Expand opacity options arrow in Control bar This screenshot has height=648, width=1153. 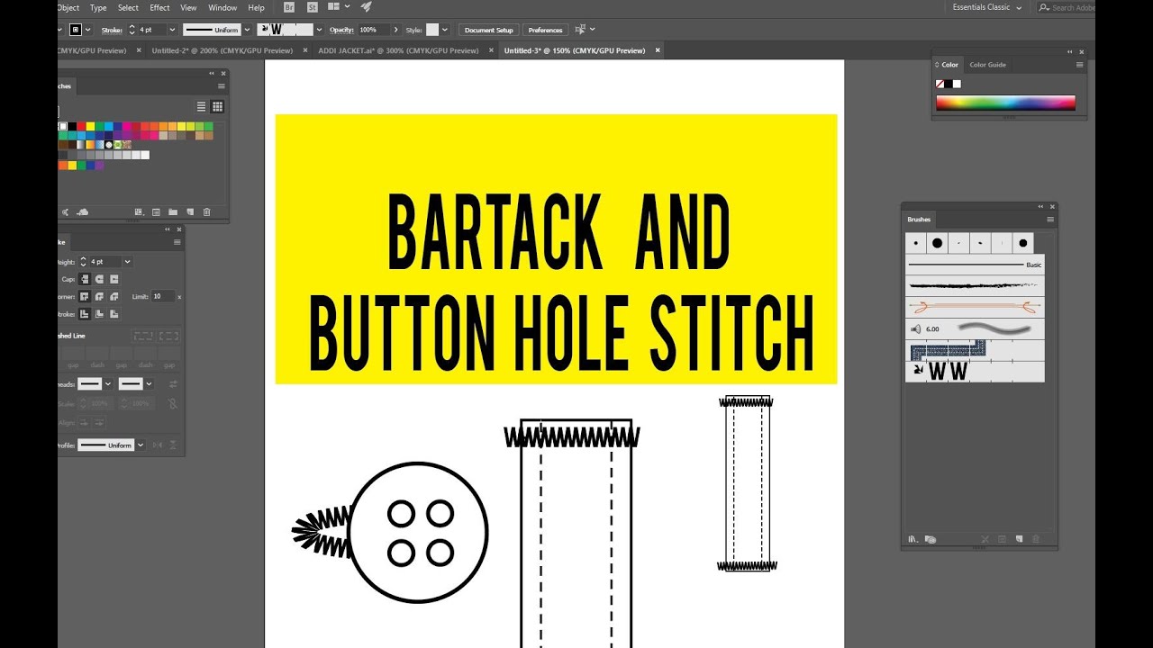[395, 30]
